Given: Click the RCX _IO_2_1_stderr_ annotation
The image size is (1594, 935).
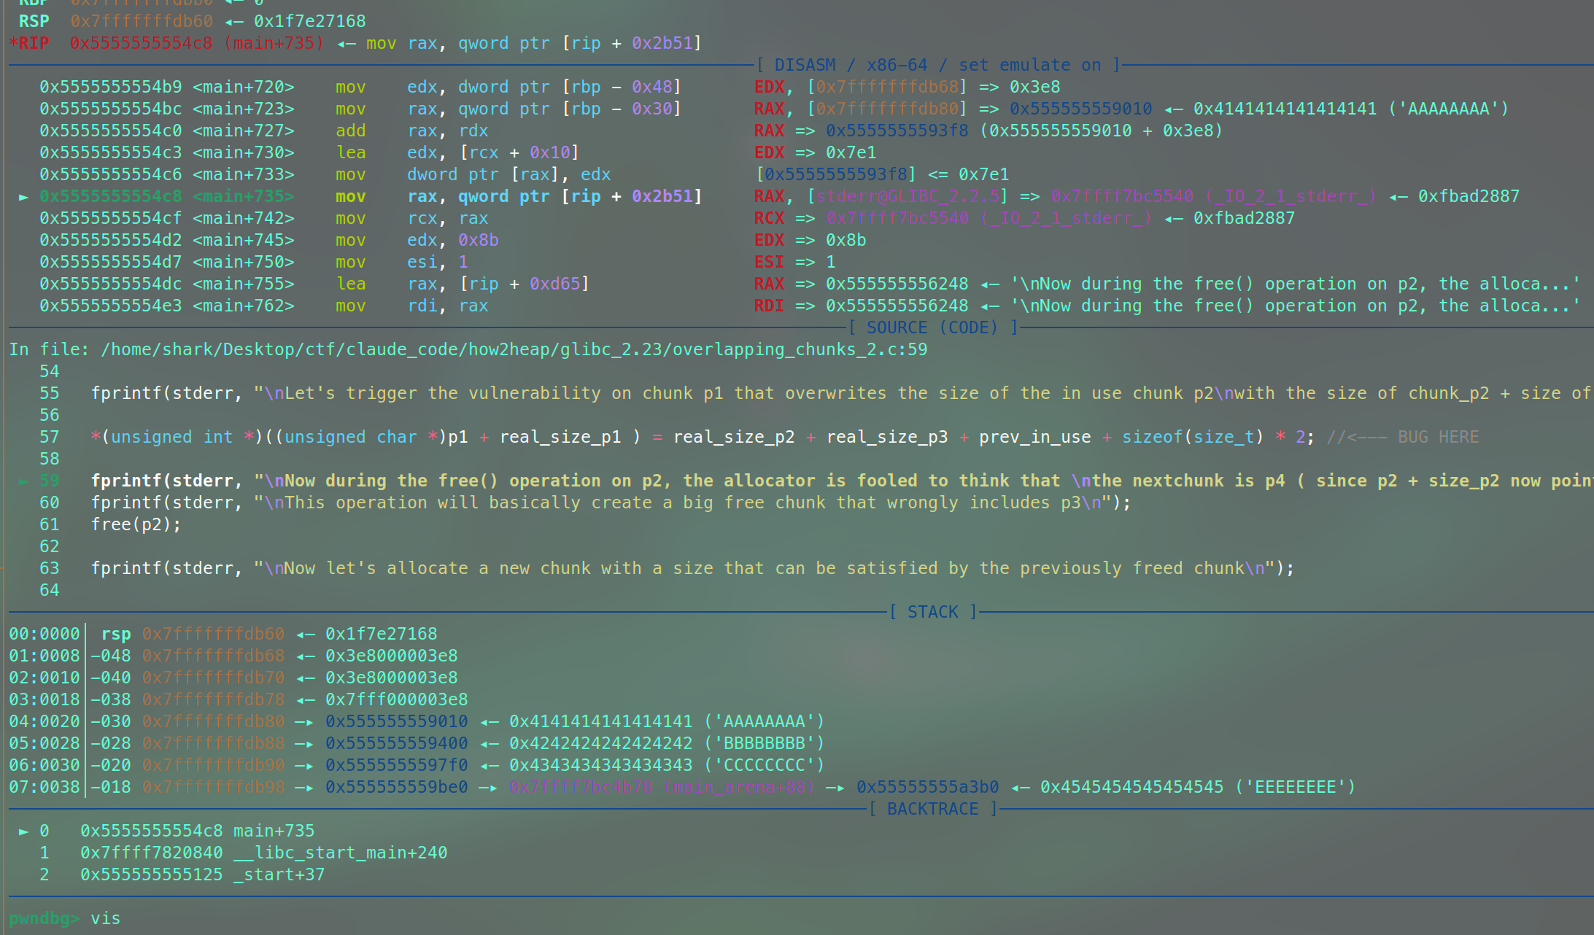Looking at the screenshot, I should pyautogui.click(x=1024, y=218).
